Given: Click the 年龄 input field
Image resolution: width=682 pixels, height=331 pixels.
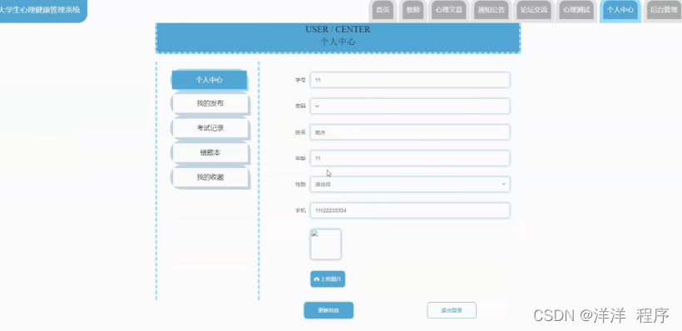Looking at the screenshot, I should (410, 158).
